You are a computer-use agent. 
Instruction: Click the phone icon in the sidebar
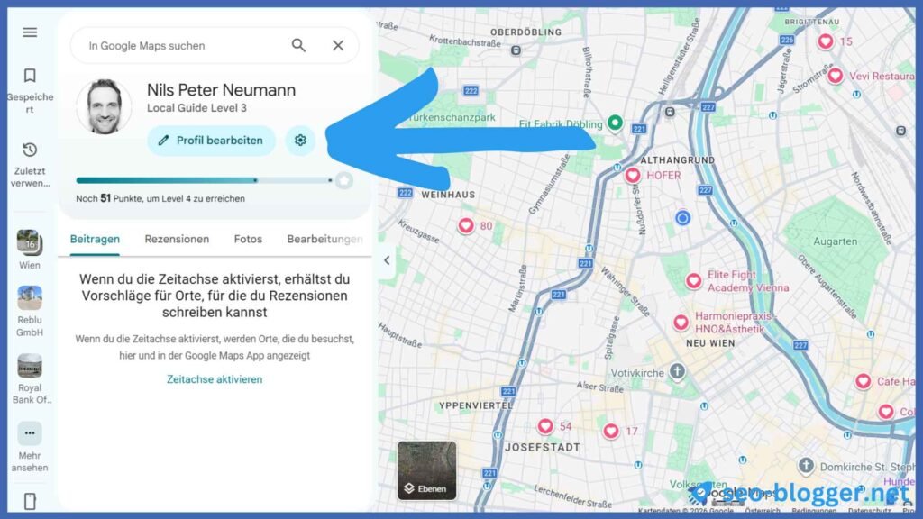tap(30, 501)
